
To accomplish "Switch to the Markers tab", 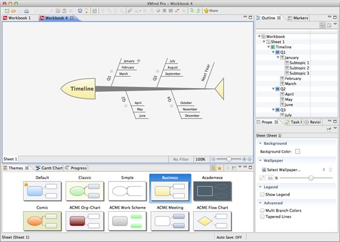I will [x=298, y=18].
